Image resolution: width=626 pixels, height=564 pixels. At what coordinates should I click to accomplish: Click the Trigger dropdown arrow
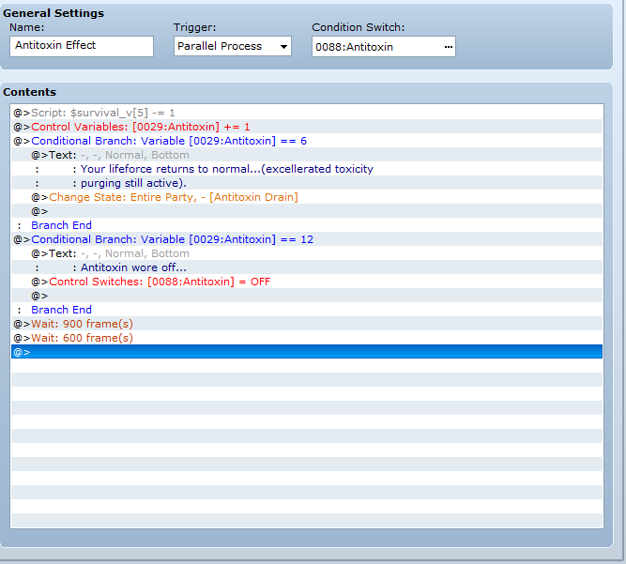(283, 47)
